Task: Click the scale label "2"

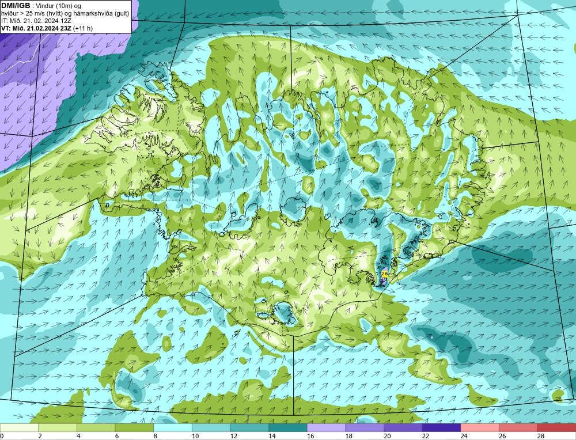Action: click(40, 436)
